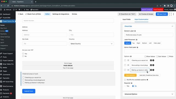Select Yes for Are you over 18
The width and height of the screenshot is (176, 99).
click(x=23, y=54)
